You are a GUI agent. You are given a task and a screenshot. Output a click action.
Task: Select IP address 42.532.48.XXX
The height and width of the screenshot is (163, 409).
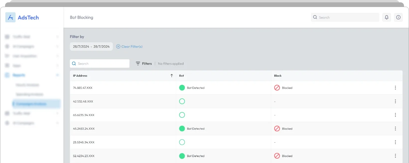click(x=83, y=101)
